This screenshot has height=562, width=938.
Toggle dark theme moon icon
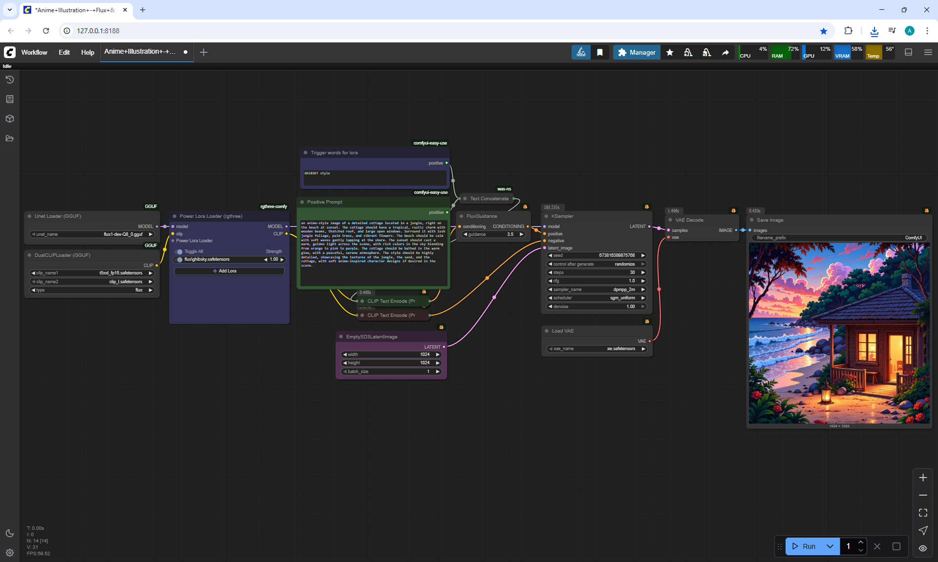[9, 533]
